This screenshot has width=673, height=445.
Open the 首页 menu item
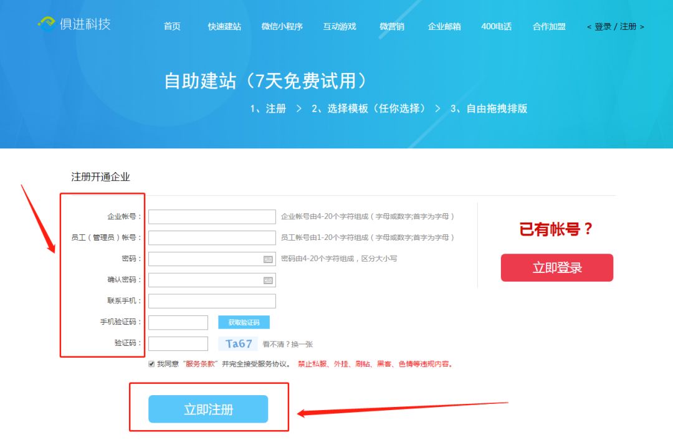[172, 26]
